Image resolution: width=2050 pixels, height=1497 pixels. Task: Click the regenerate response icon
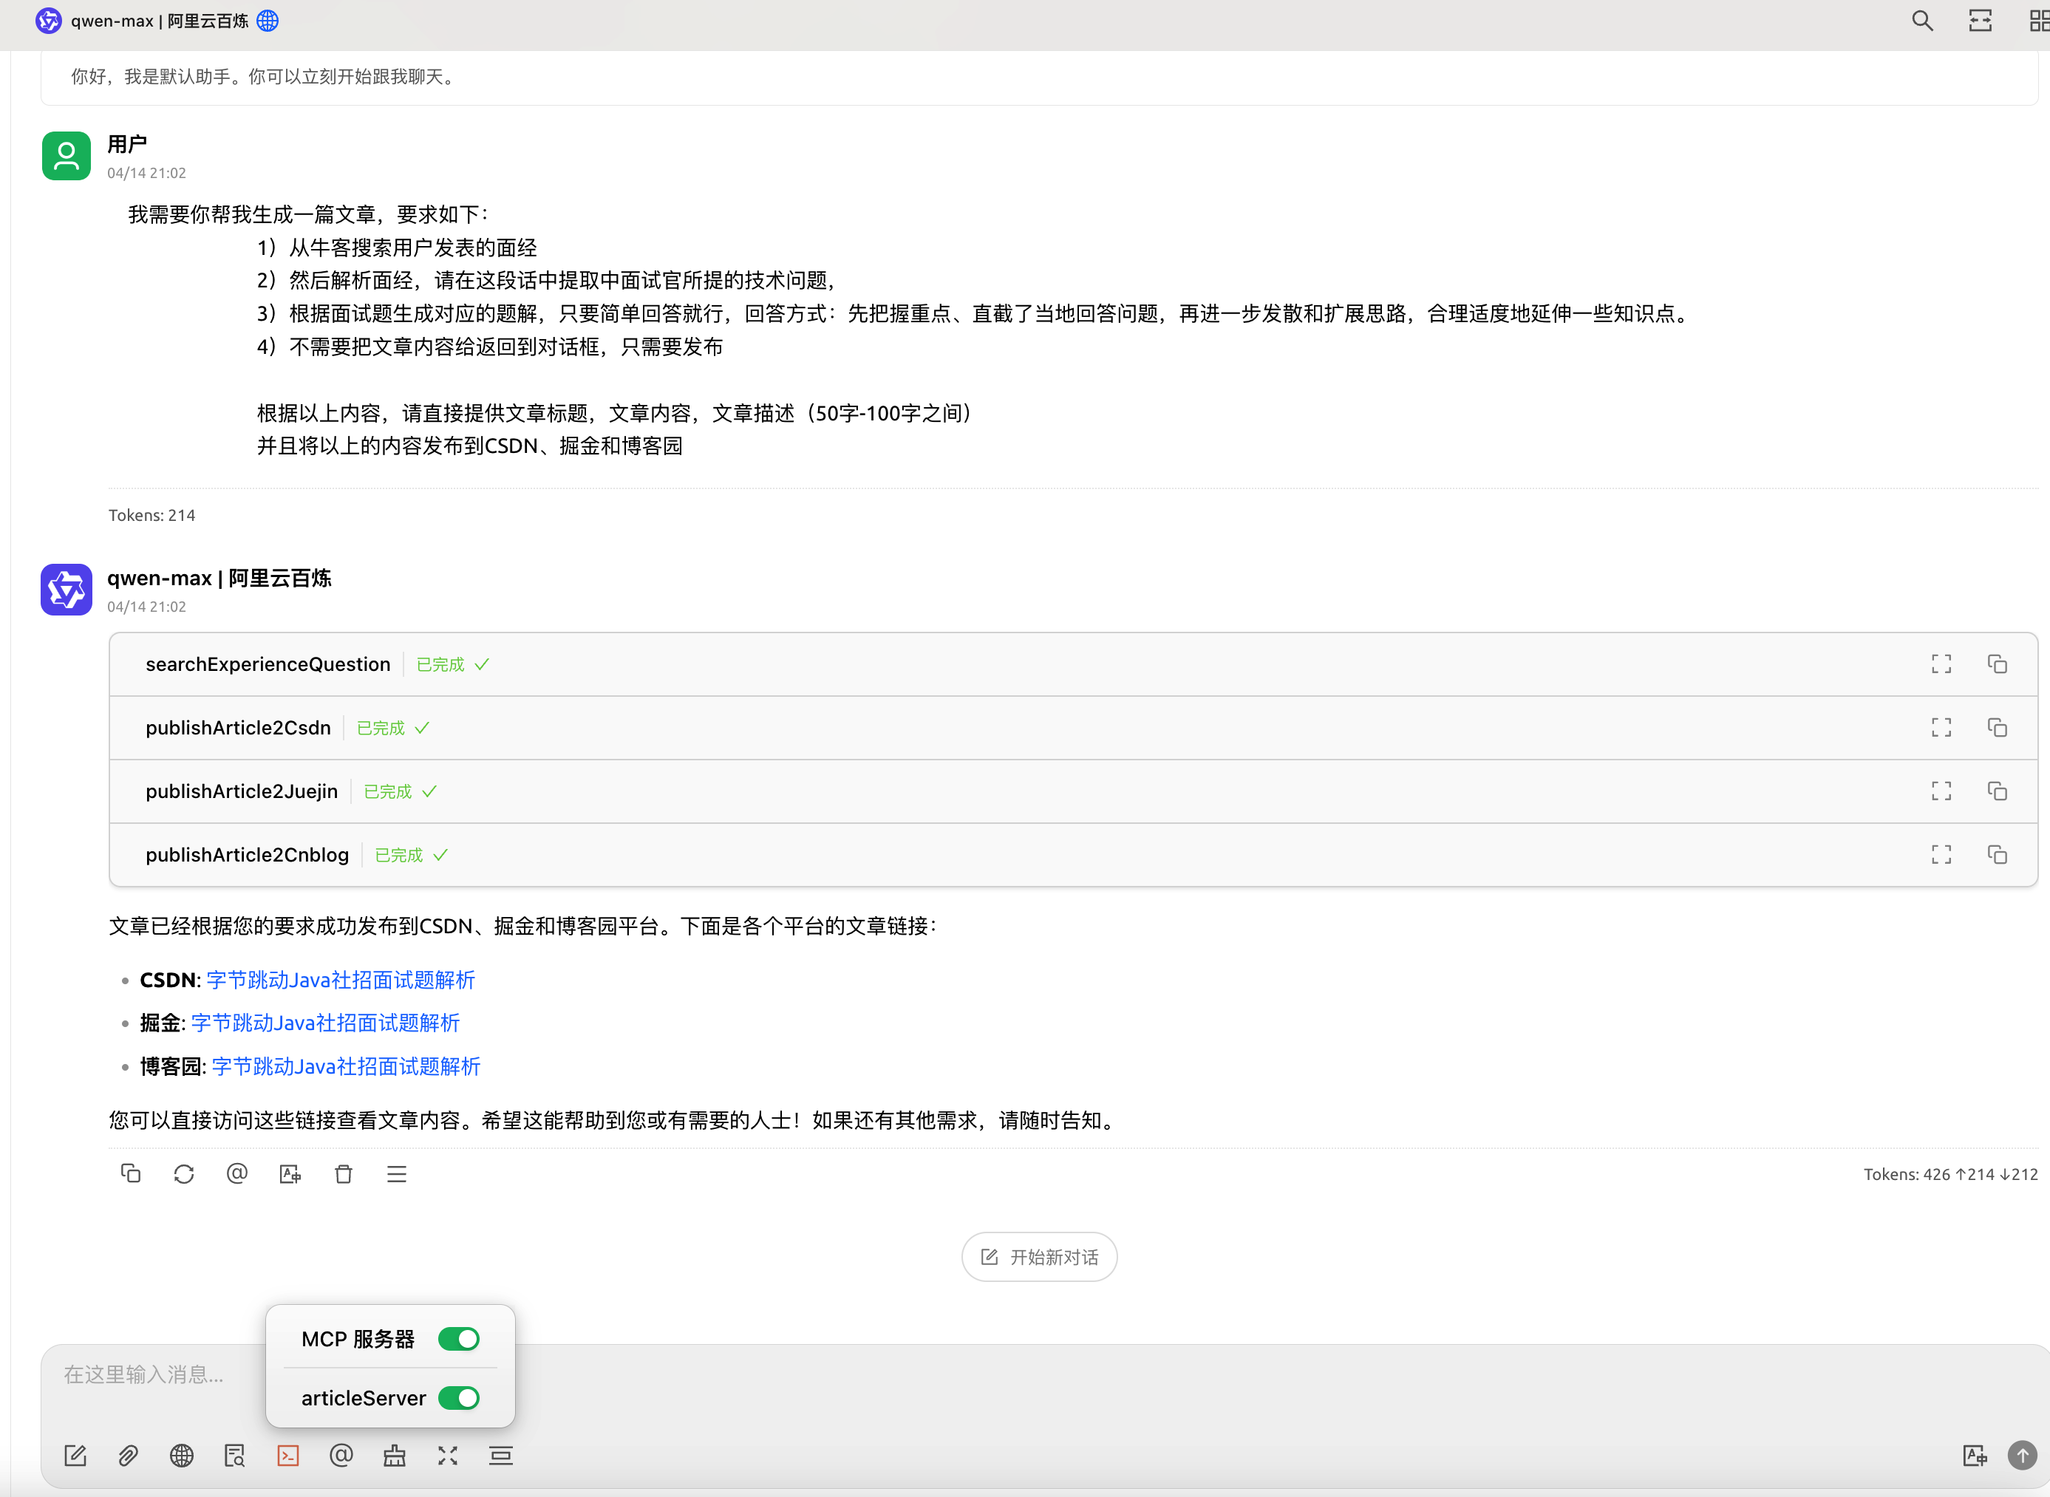point(184,1173)
